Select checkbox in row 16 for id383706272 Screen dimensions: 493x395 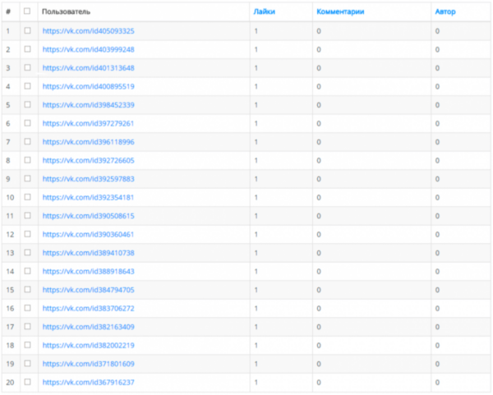pyautogui.click(x=27, y=308)
